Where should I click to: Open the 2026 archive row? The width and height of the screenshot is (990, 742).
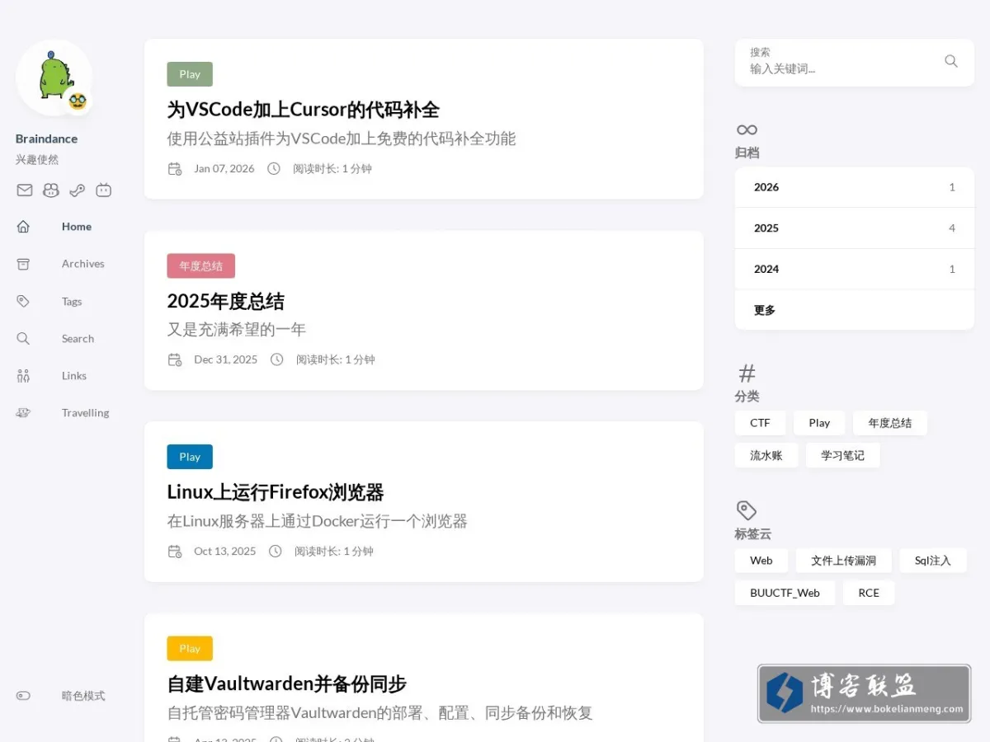click(855, 187)
